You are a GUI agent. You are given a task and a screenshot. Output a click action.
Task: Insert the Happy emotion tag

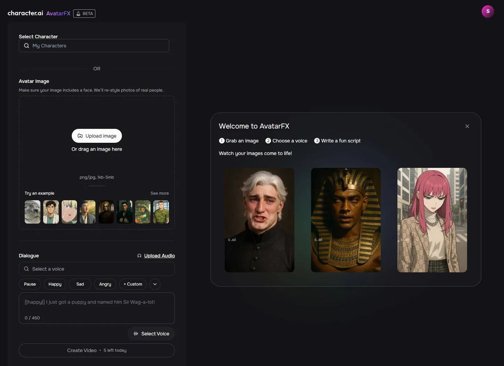(x=55, y=284)
